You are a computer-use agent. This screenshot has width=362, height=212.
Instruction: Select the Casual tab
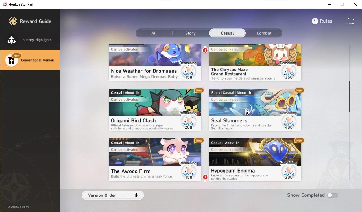tap(227, 33)
